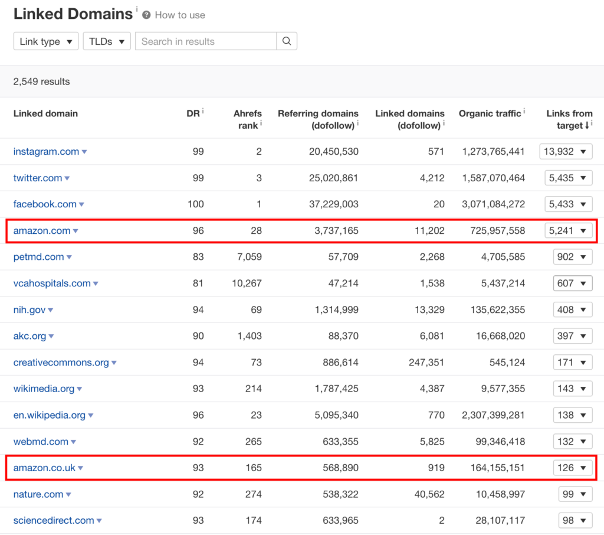
Task: Open the 98 links dropdown for sciencedirect.com
Action: 576,520
